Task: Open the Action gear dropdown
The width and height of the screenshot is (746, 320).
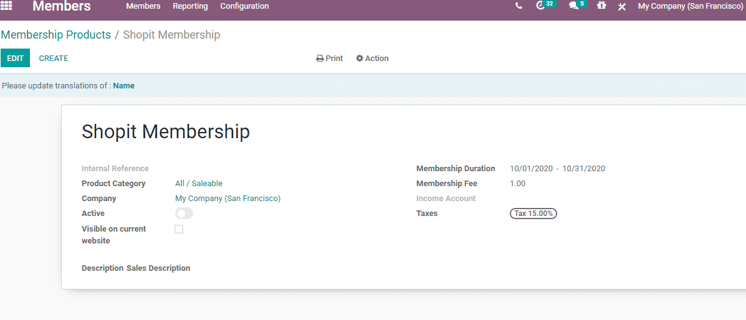Action: pyautogui.click(x=372, y=58)
